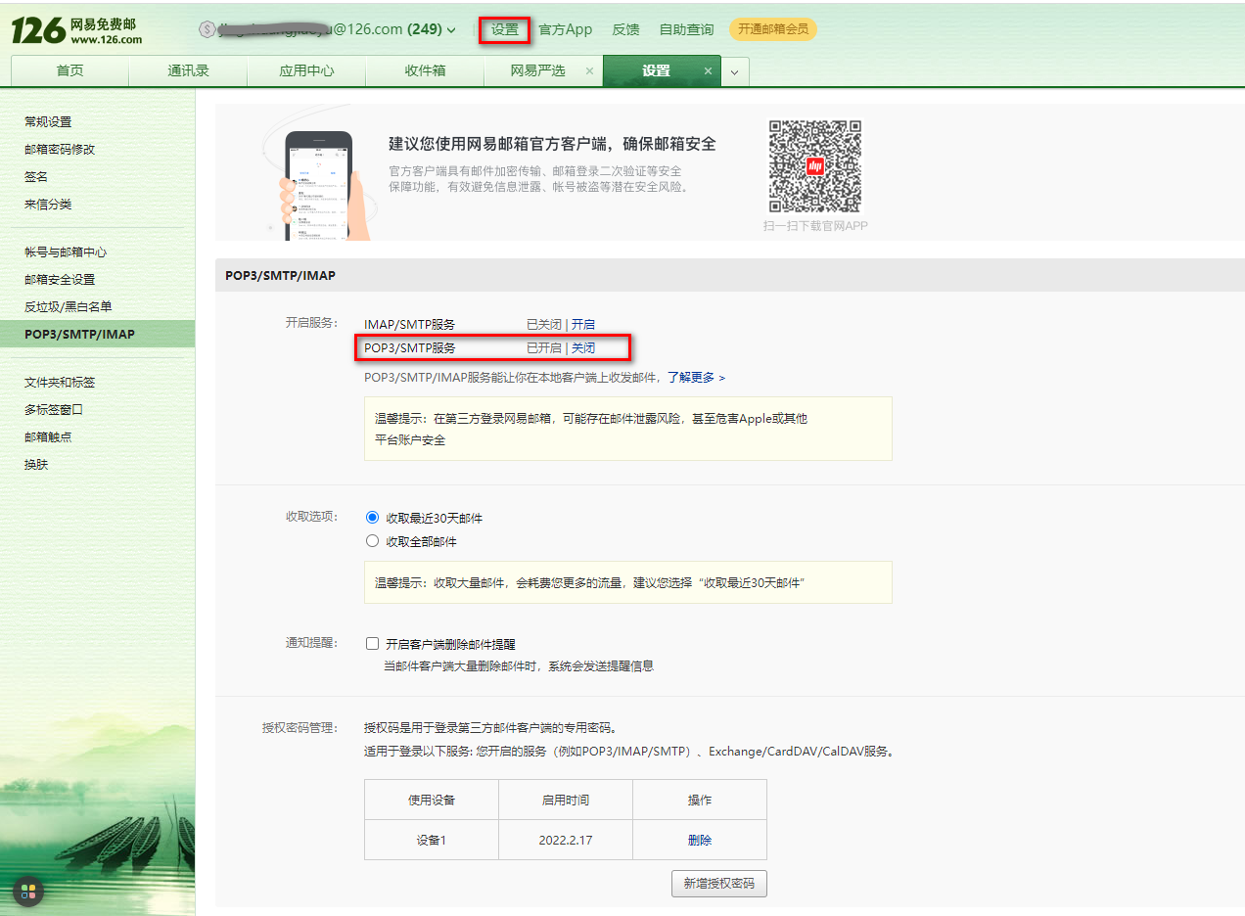The width and height of the screenshot is (1245, 916).
Task: Open 官方App link in header
Action: click(x=566, y=29)
